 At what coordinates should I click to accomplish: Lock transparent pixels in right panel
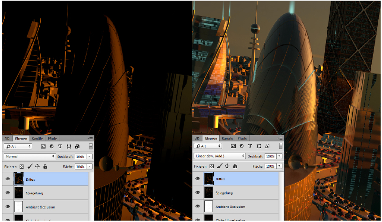(x=211, y=166)
